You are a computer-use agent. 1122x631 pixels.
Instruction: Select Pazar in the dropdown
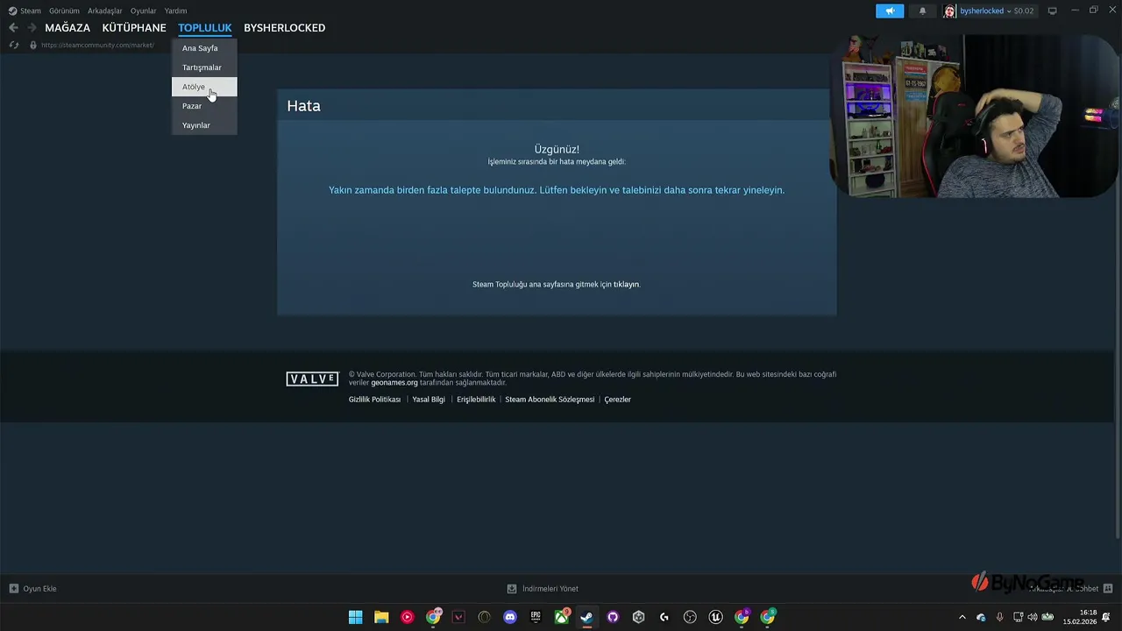[x=204, y=106]
